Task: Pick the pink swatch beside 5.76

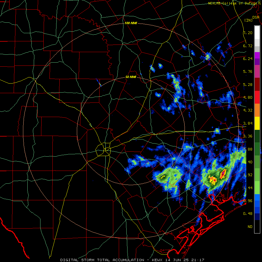Action: coord(257,72)
